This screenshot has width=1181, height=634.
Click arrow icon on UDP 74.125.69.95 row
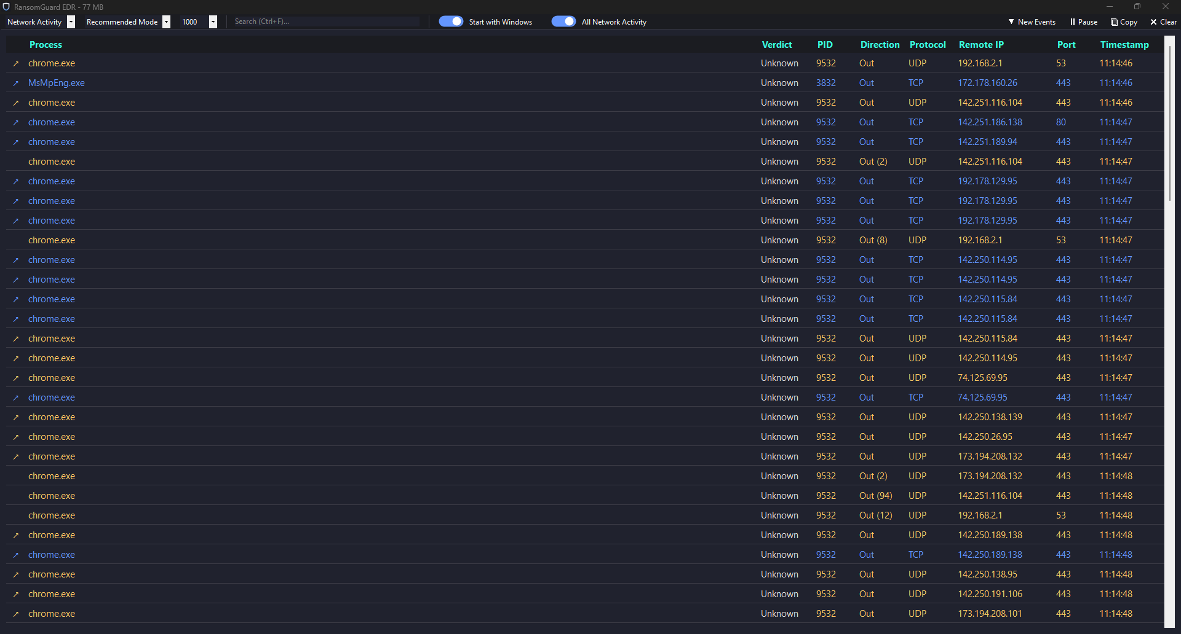click(x=16, y=378)
